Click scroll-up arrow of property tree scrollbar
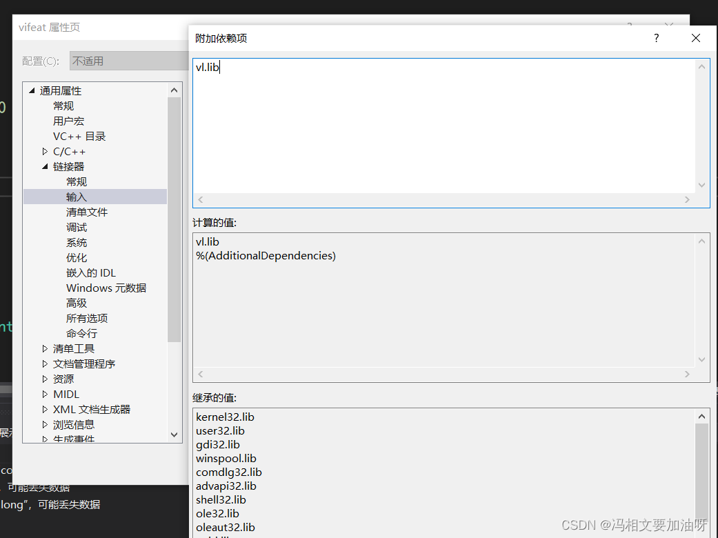 click(x=174, y=90)
